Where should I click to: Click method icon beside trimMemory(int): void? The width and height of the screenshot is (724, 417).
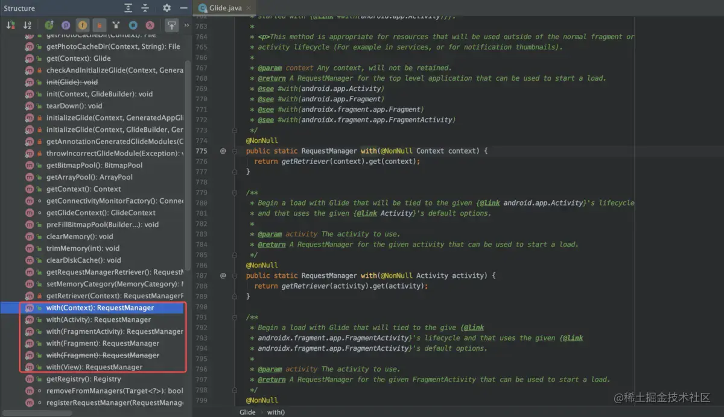click(30, 248)
